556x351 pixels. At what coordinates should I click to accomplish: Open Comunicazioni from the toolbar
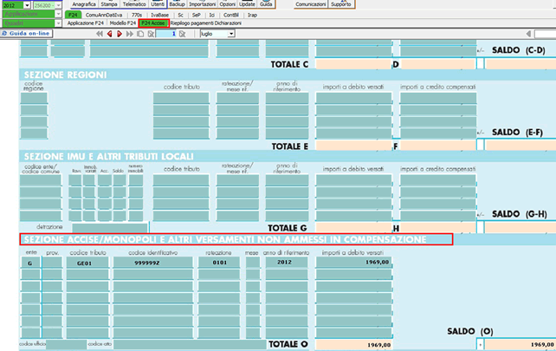[311, 4]
